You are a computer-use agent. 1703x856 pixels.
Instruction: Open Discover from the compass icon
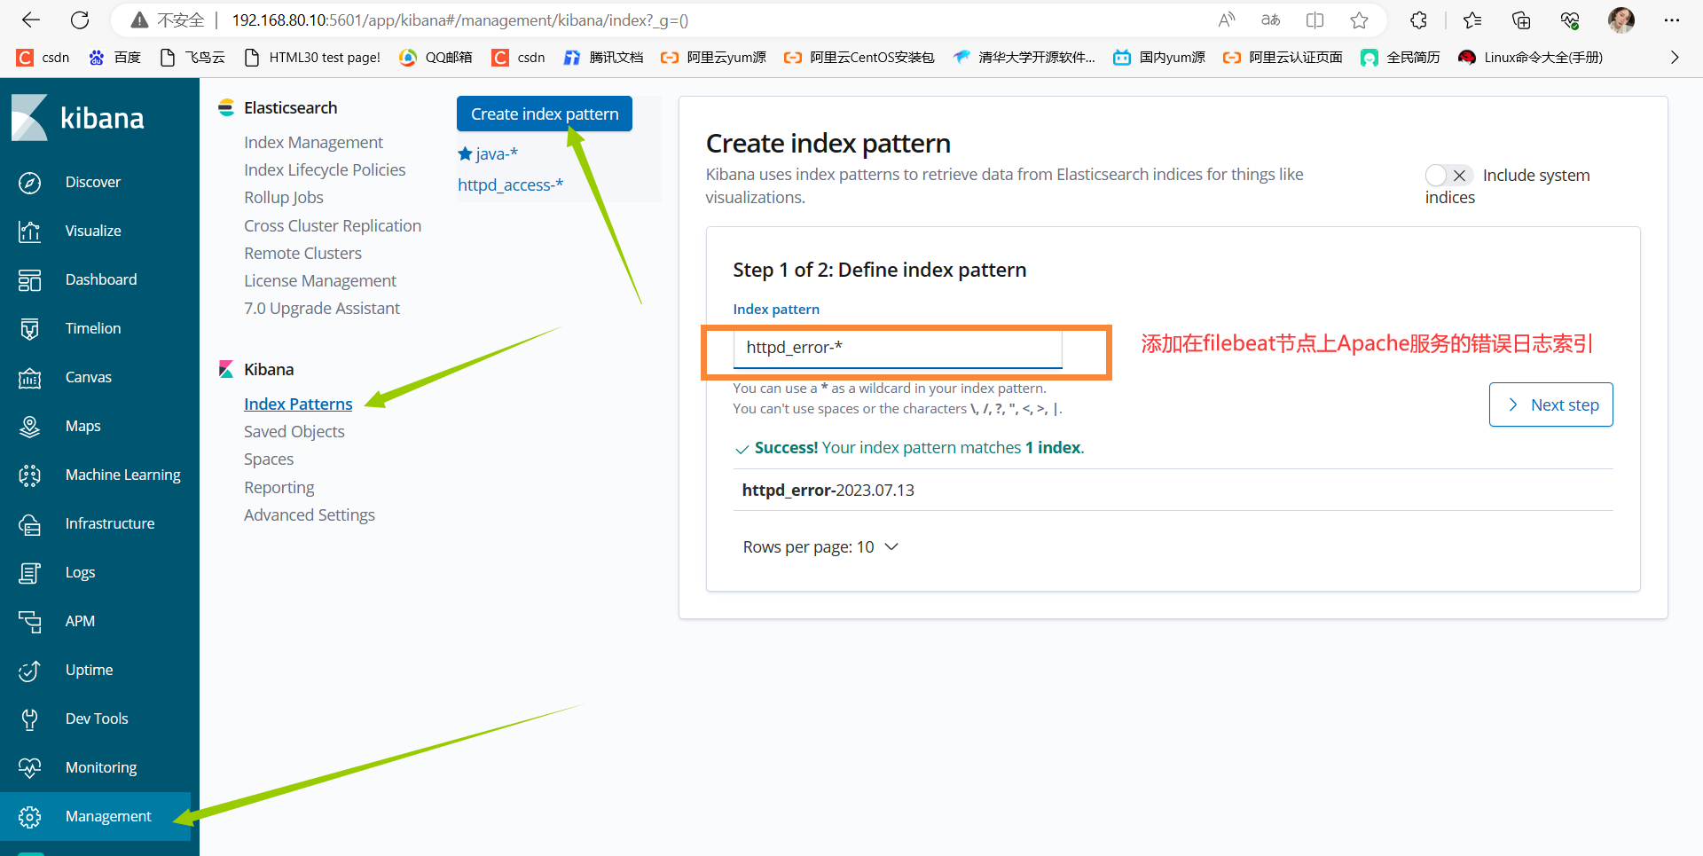30,183
